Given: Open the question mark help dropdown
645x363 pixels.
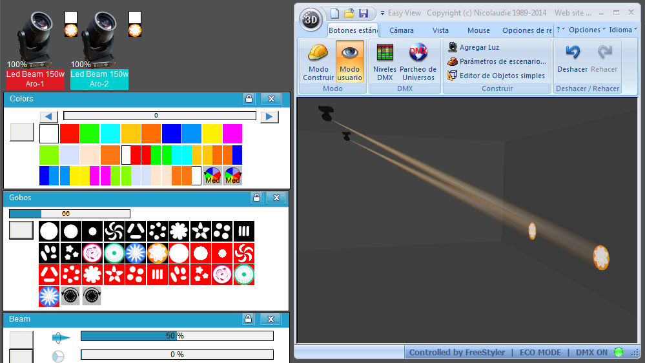Looking at the screenshot, I should point(560,30).
